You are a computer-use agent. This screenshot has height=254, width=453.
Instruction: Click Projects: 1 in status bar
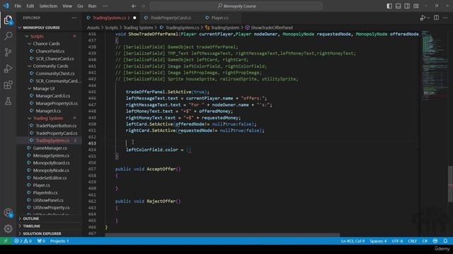coord(59,241)
